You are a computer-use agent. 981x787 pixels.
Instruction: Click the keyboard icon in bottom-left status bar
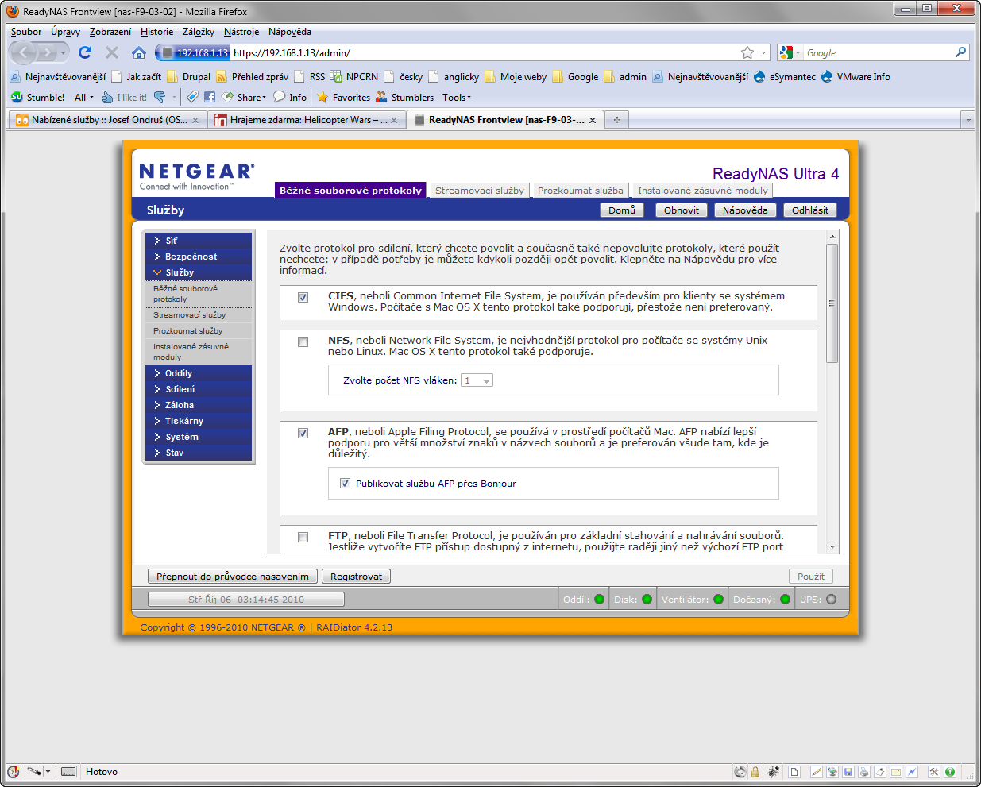click(68, 771)
